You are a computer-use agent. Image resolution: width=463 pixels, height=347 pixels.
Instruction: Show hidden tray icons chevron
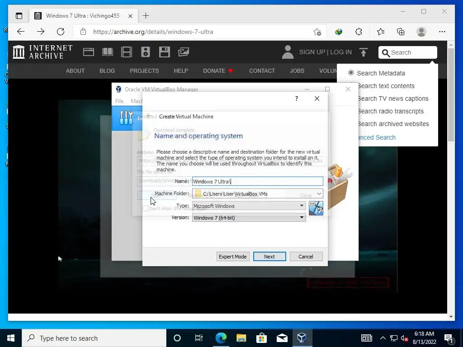[x=383, y=338]
